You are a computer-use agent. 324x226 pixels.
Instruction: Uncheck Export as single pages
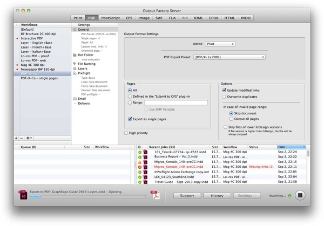click(x=130, y=119)
